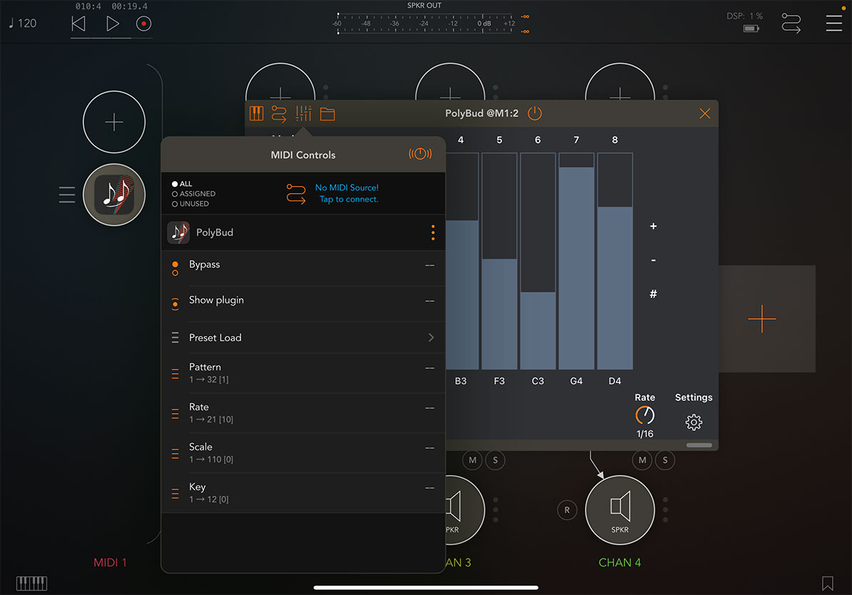Select the MIDI Controls faders icon
The height and width of the screenshot is (595, 852).
pos(303,113)
